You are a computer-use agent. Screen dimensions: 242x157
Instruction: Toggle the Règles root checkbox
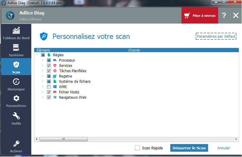[43, 55]
